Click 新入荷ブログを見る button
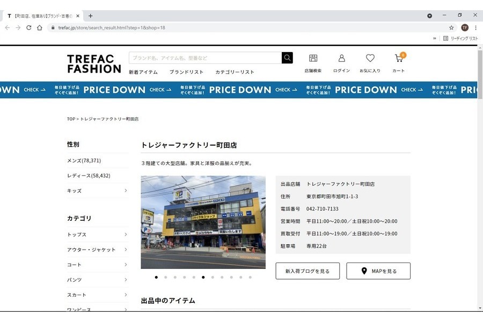This screenshot has height=322, width=483. [308, 271]
